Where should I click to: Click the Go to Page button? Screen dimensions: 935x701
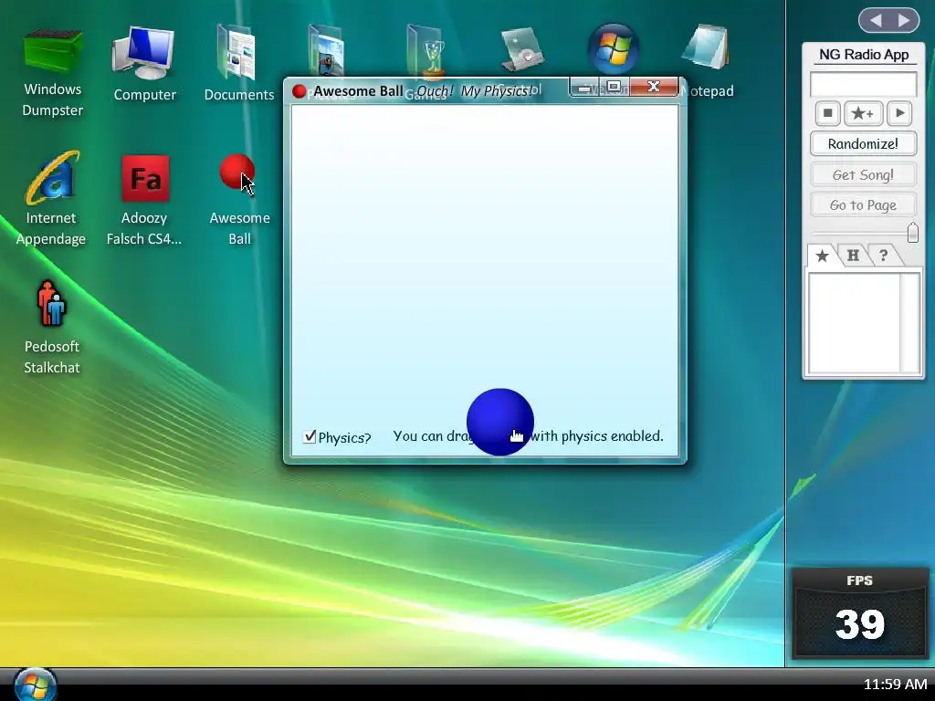(x=863, y=205)
